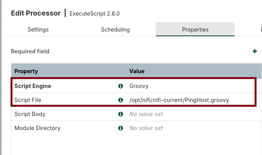262x155 pixels.
Task: Click the Property column header
Action: click(x=26, y=71)
